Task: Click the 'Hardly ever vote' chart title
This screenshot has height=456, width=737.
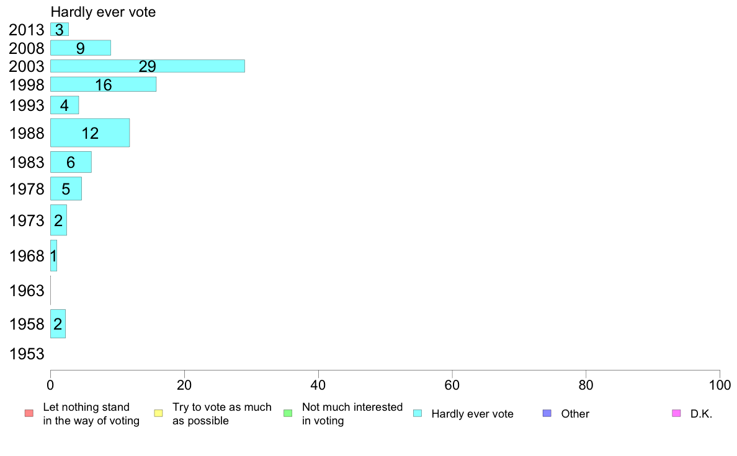Action: (x=103, y=12)
